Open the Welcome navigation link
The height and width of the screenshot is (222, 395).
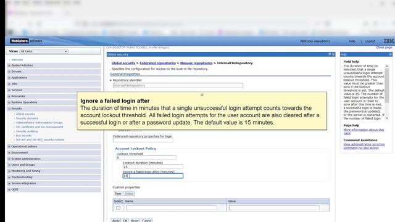pos(17,60)
